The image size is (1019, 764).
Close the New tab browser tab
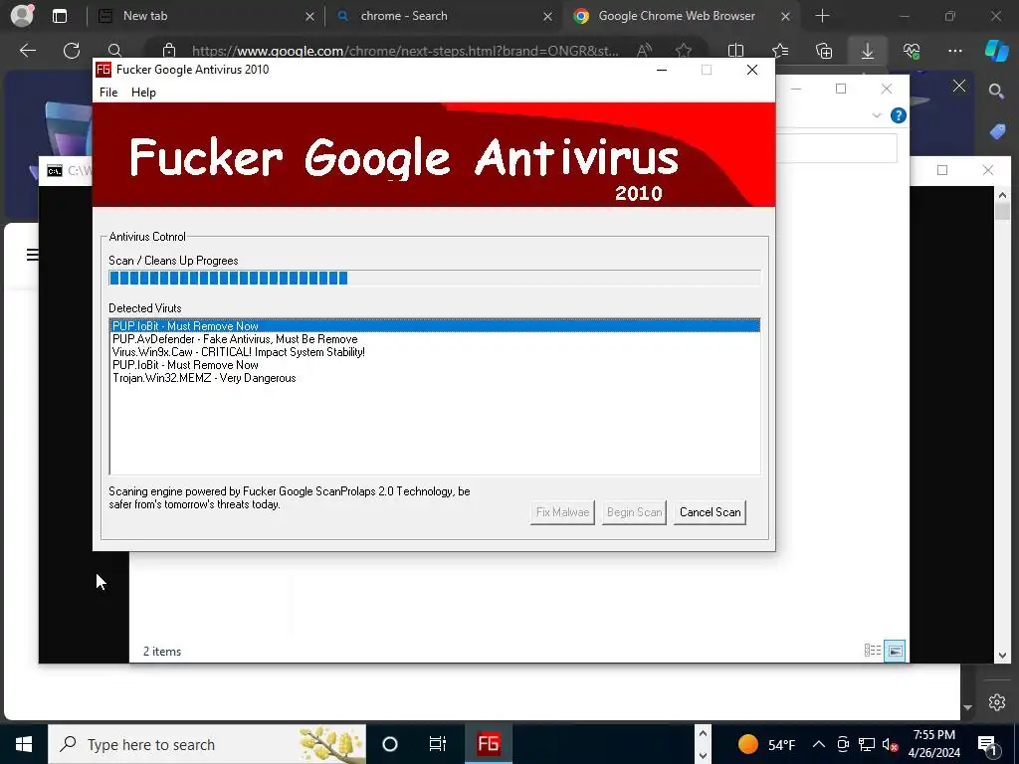point(310,16)
